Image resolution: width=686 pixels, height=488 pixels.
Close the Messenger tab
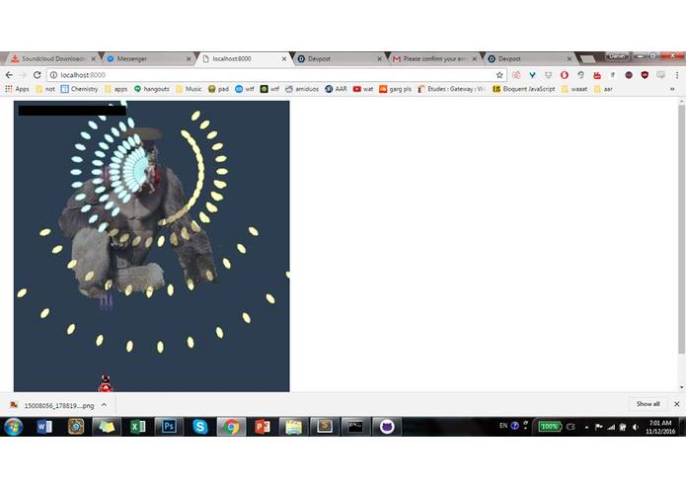click(x=189, y=58)
